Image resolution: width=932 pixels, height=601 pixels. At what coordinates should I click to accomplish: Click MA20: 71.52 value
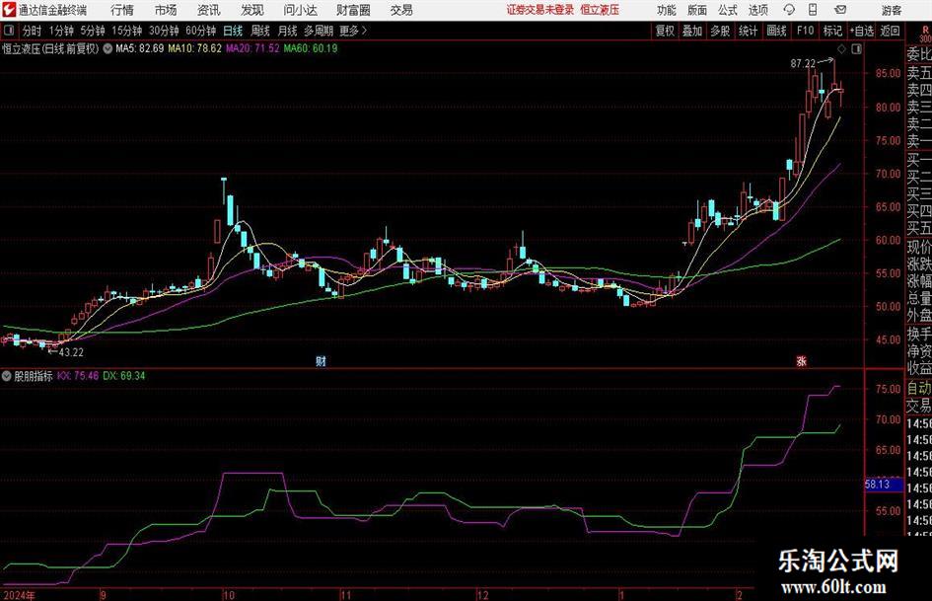tap(252, 48)
